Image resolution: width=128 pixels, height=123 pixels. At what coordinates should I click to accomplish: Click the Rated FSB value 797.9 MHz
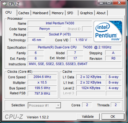[x=42, y=93]
